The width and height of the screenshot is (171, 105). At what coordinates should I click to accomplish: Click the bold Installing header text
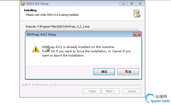point(30,10)
